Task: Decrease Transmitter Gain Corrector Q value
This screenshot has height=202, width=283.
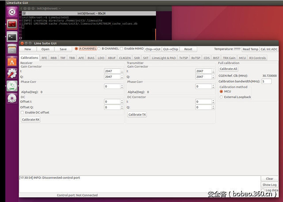Action: pyautogui.click(x=213, y=78)
